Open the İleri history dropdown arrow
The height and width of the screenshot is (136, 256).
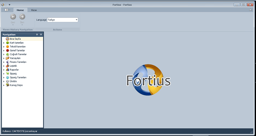pyautogui.click(x=22, y=25)
